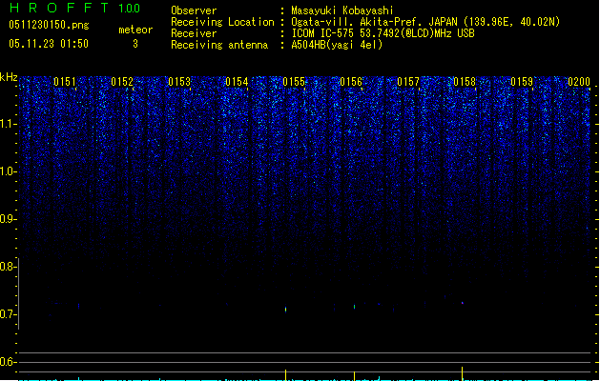Click the 0200 time marker
Image resolution: width=600 pixels, height=381 pixels.
pos(579,82)
